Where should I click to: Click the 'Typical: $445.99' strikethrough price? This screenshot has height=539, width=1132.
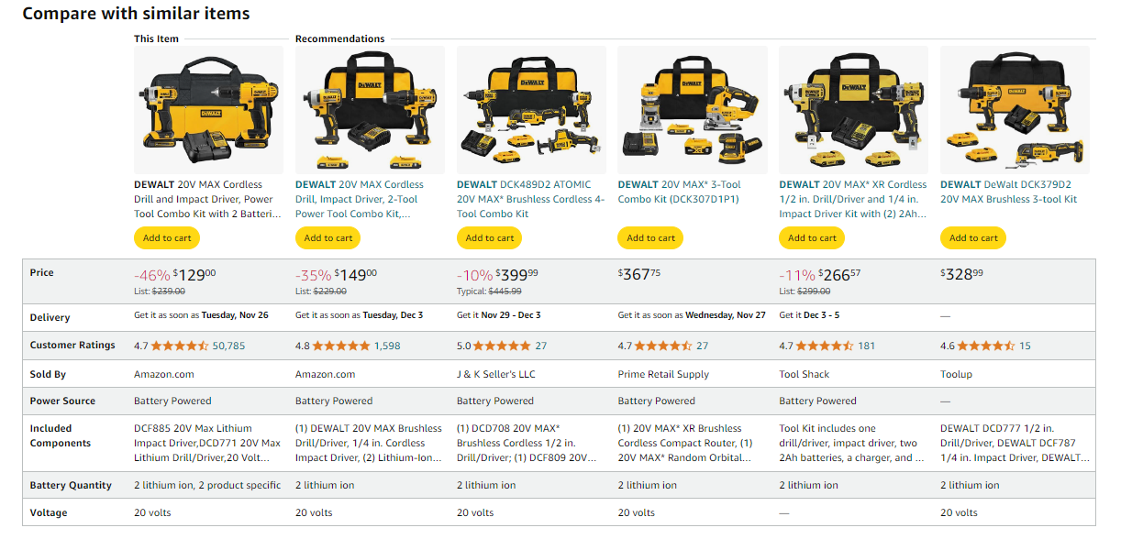(x=489, y=291)
